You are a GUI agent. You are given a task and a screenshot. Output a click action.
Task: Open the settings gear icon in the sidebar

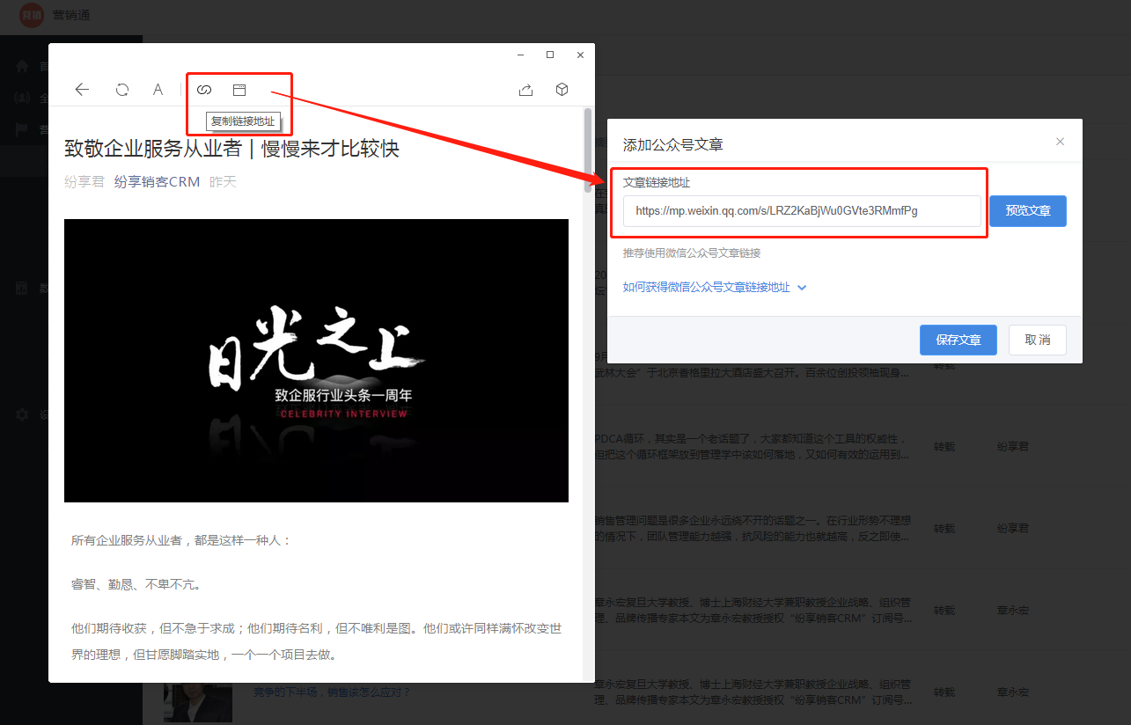coord(23,414)
